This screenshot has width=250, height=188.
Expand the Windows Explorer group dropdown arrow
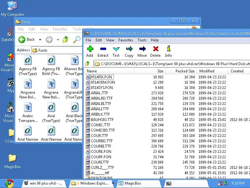point(113,183)
